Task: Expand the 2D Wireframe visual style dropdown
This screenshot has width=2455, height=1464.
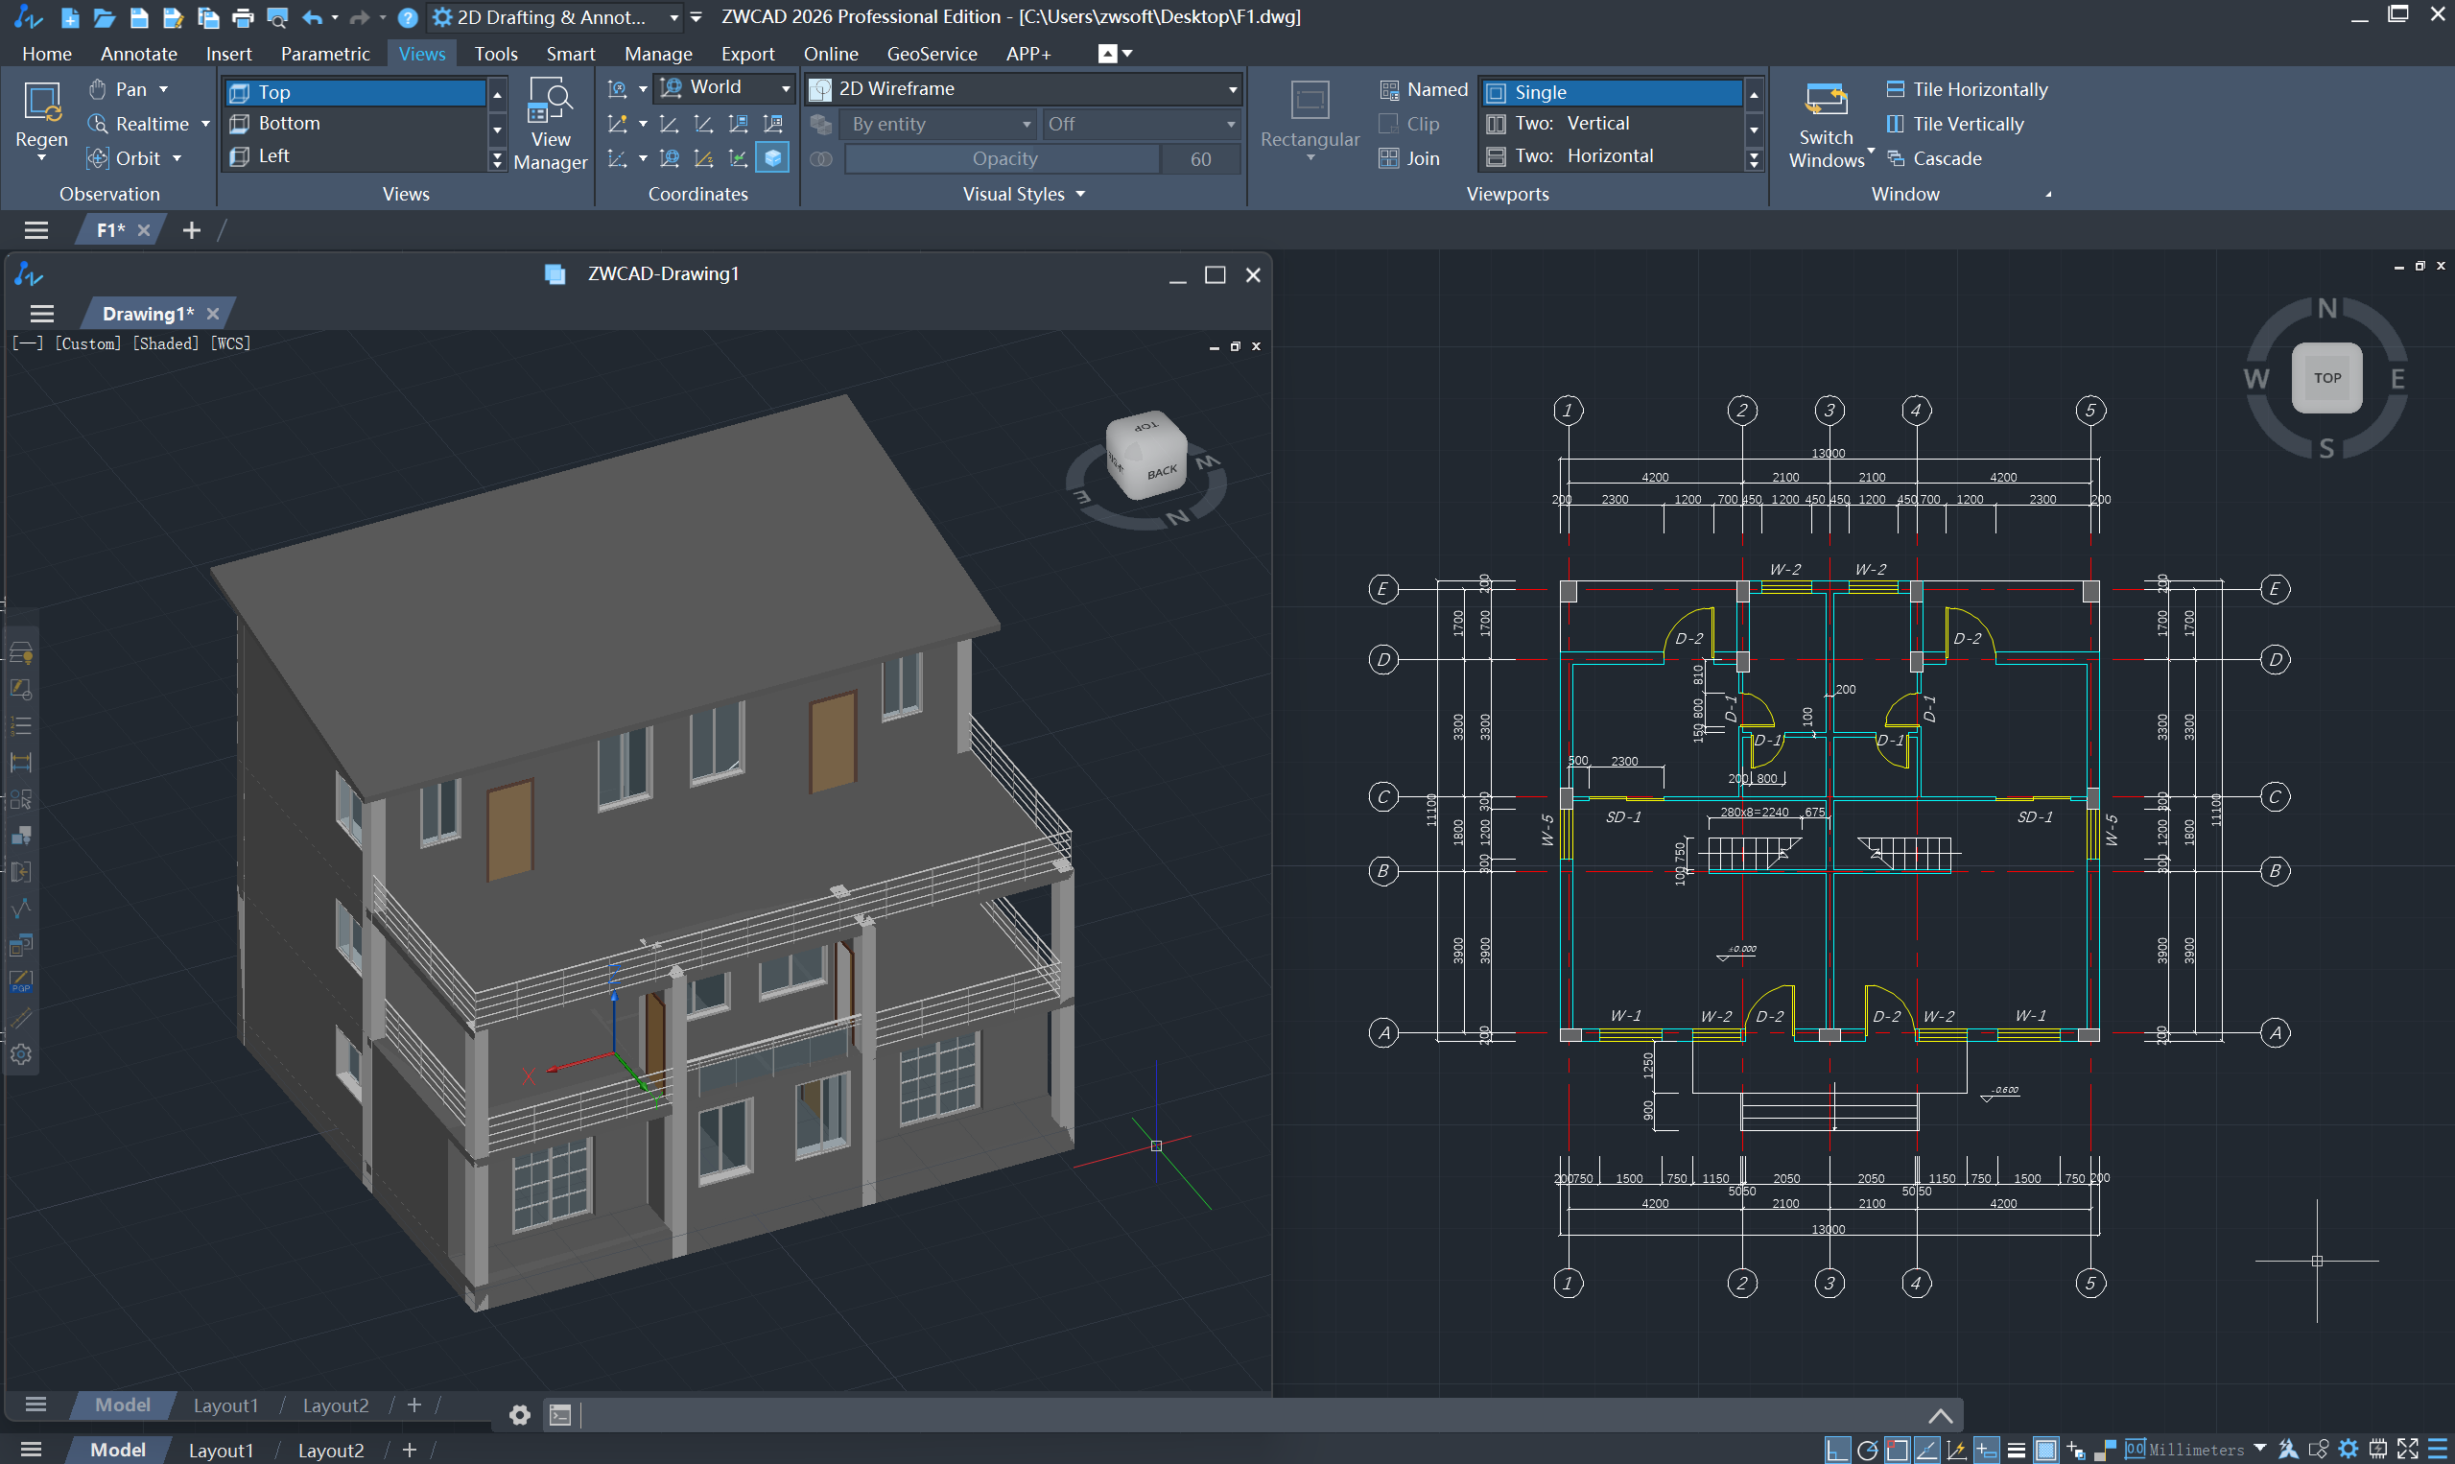Action: pyautogui.click(x=1232, y=89)
